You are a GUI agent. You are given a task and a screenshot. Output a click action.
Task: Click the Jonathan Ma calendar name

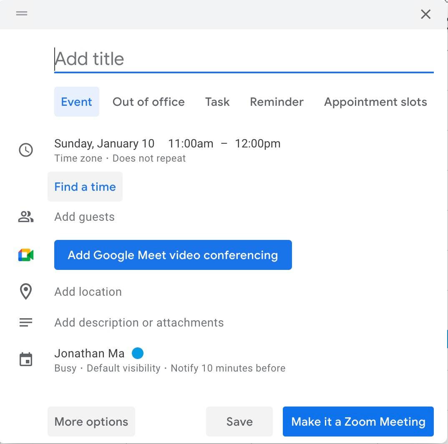point(89,353)
